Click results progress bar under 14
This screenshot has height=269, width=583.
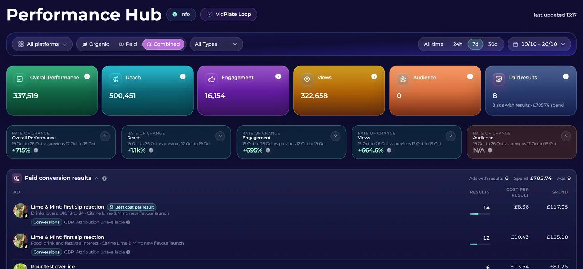(480, 214)
